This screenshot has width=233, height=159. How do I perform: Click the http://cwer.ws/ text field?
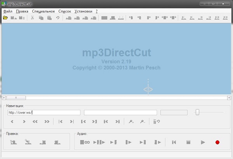click(x=43, y=113)
